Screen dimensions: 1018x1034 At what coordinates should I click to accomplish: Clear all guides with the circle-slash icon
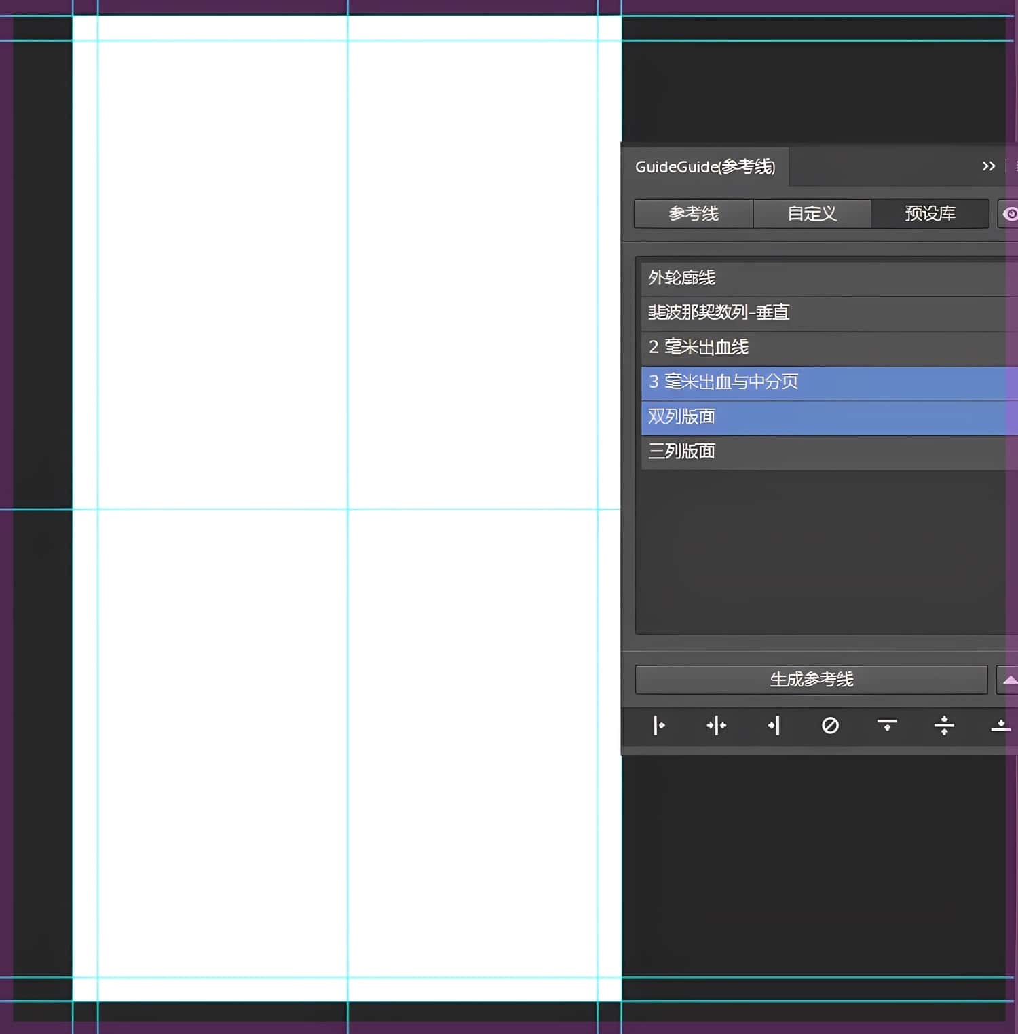coord(830,726)
